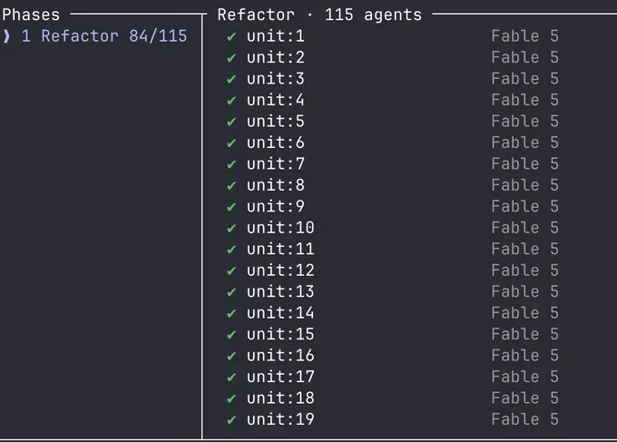Select the unit:10 agent row
This screenshot has width=617, height=442.
coord(392,228)
